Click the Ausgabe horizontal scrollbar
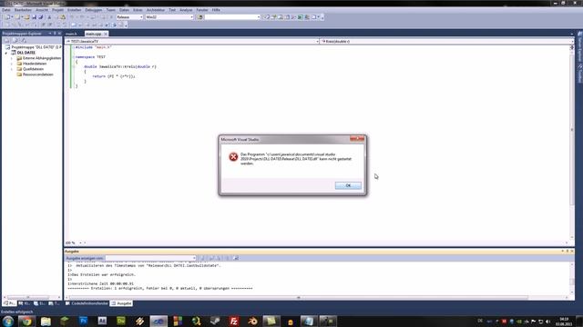The height and width of the screenshot is (327, 583). pyautogui.click(x=299, y=297)
